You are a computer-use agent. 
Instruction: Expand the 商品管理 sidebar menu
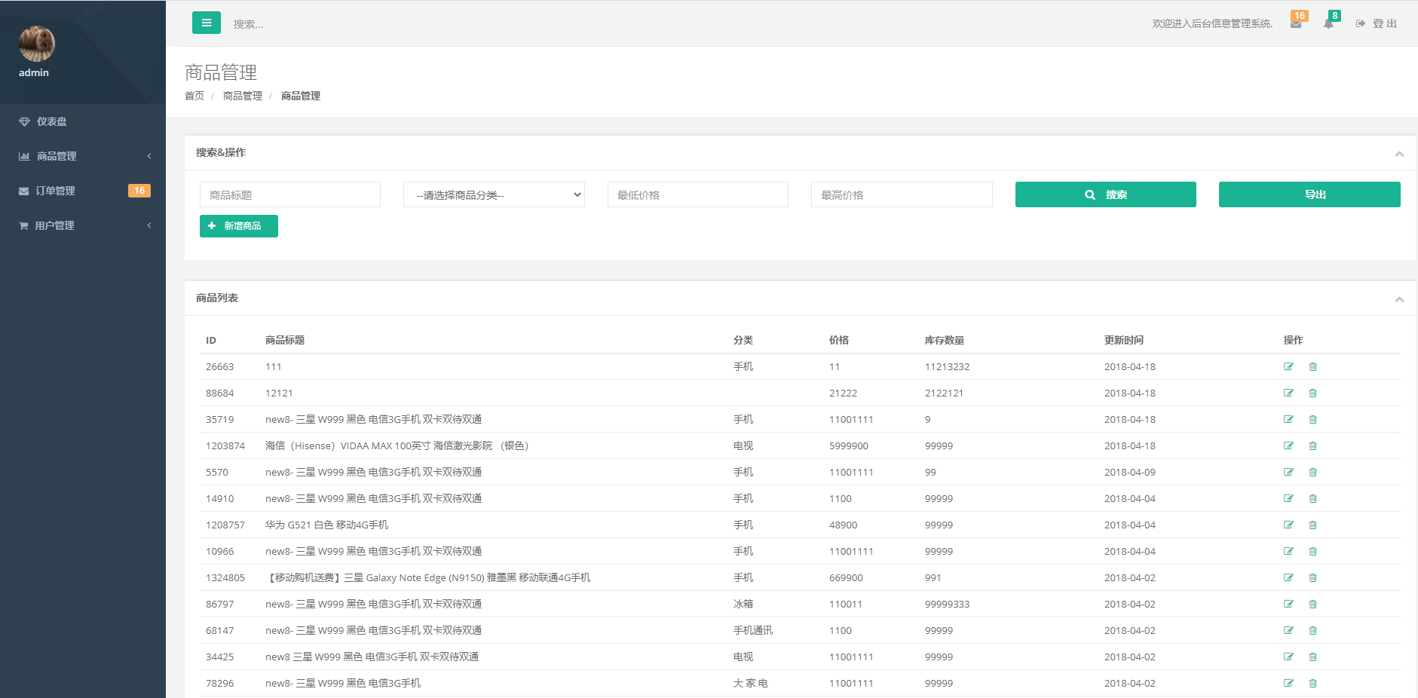(x=83, y=156)
